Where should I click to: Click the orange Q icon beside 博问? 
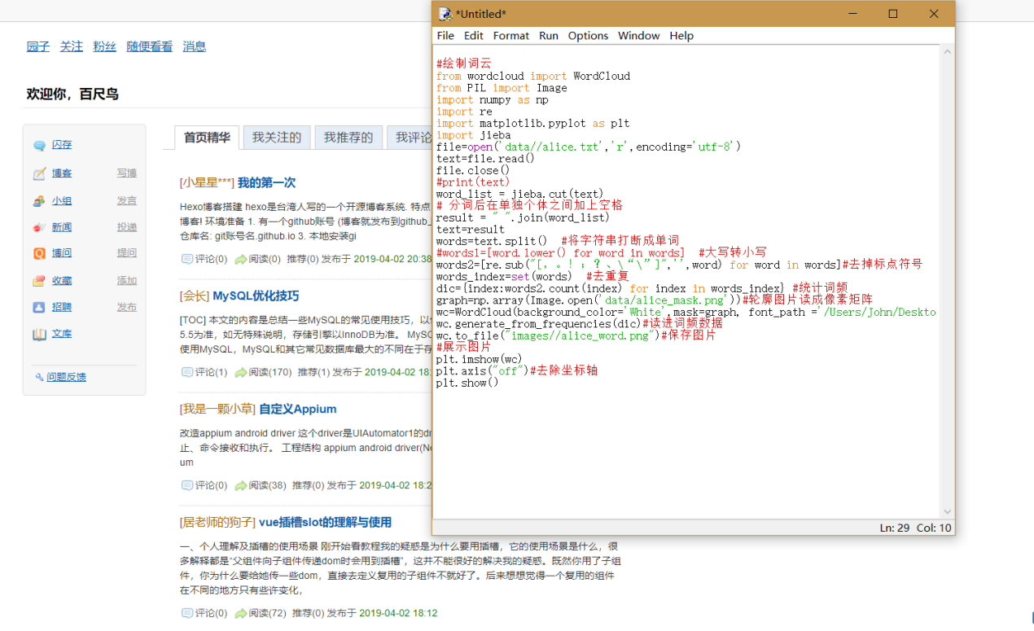tap(39, 253)
